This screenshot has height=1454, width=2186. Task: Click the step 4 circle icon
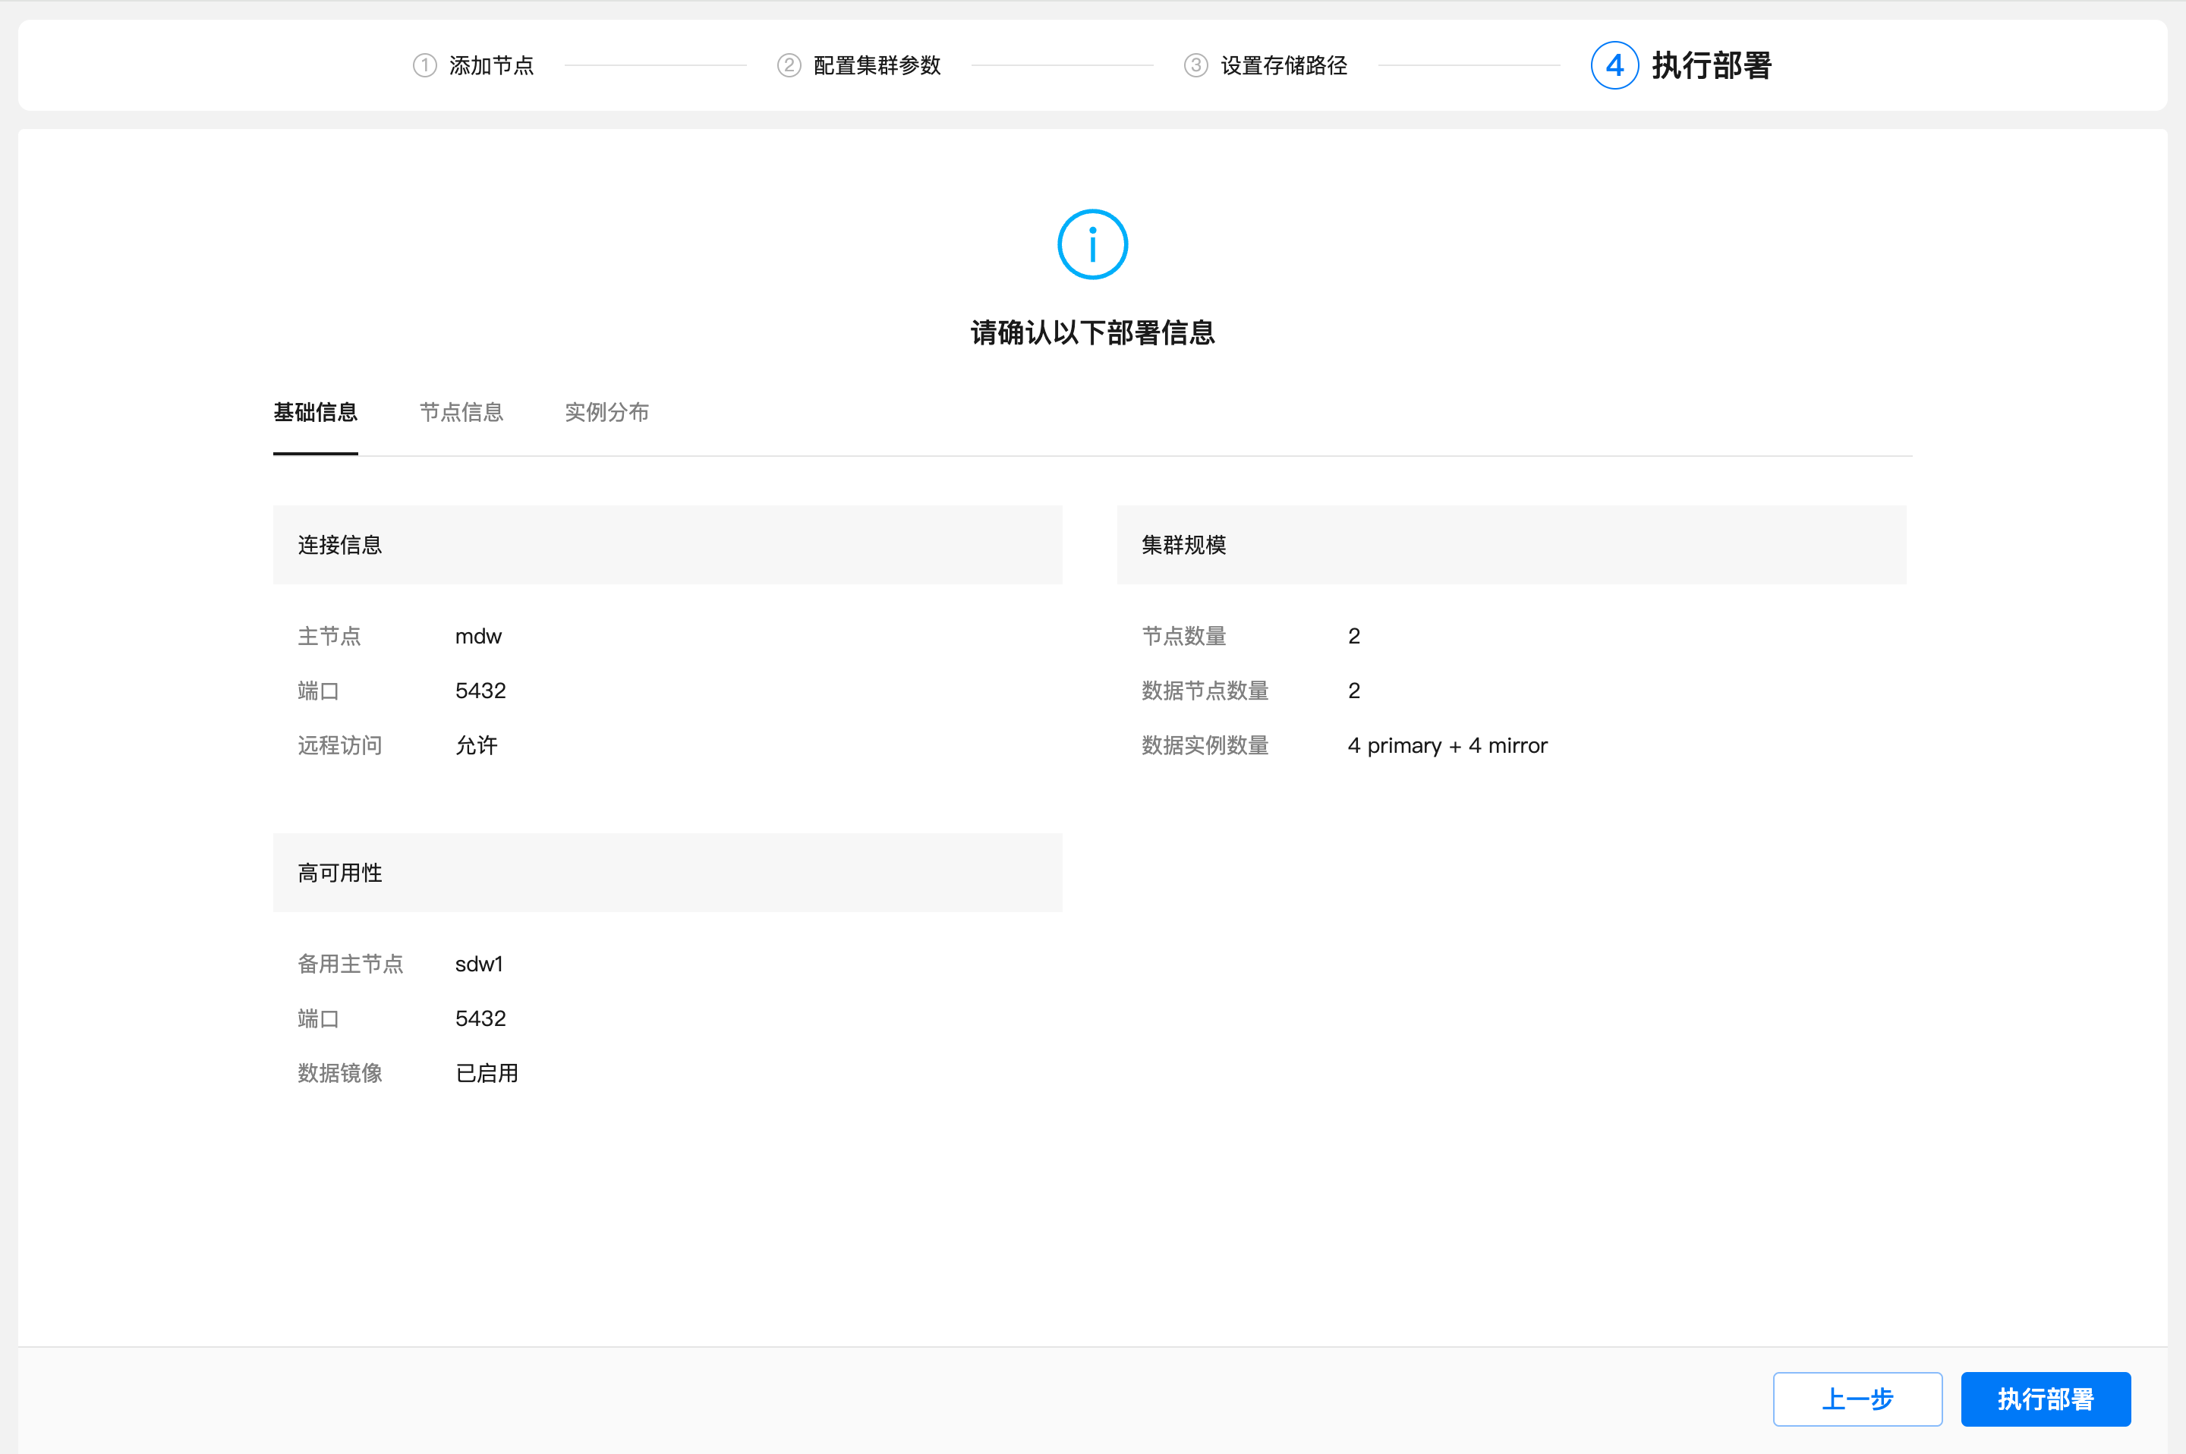(x=1614, y=66)
